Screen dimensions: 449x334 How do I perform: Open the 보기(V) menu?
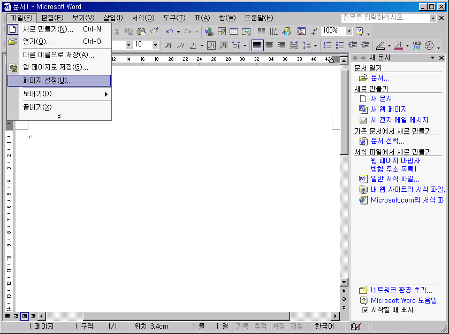[83, 18]
